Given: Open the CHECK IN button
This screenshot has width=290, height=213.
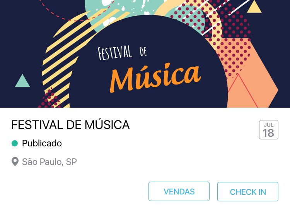Looking at the screenshot, I should 248,192.
